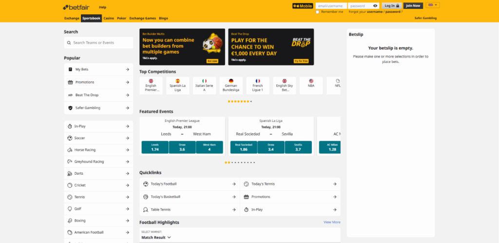Click the Golf icon
Viewport: 499px width, 243px height.
(70, 209)
